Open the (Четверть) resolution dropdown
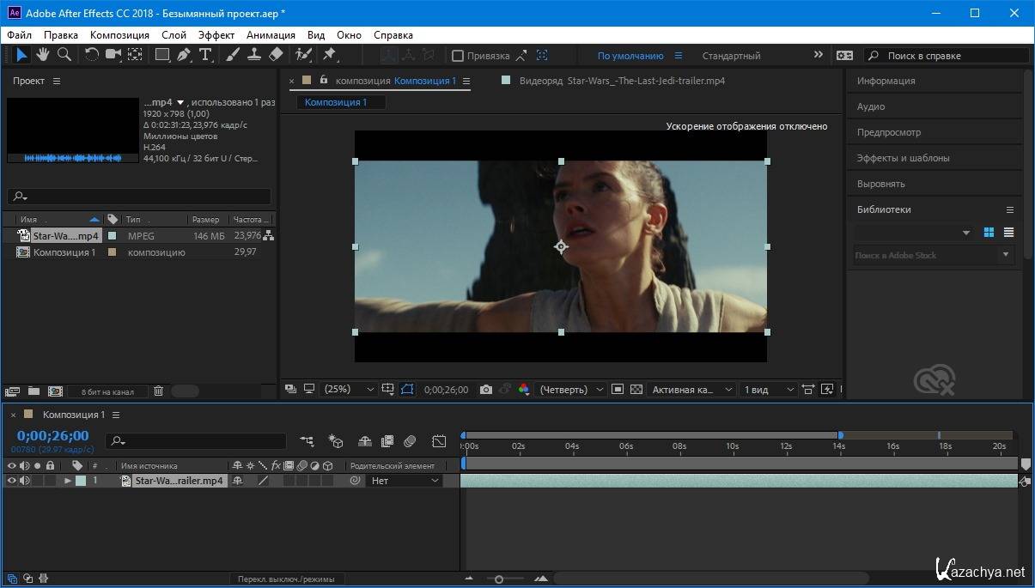Screen dimensions: 1035x588 (571, 390)
